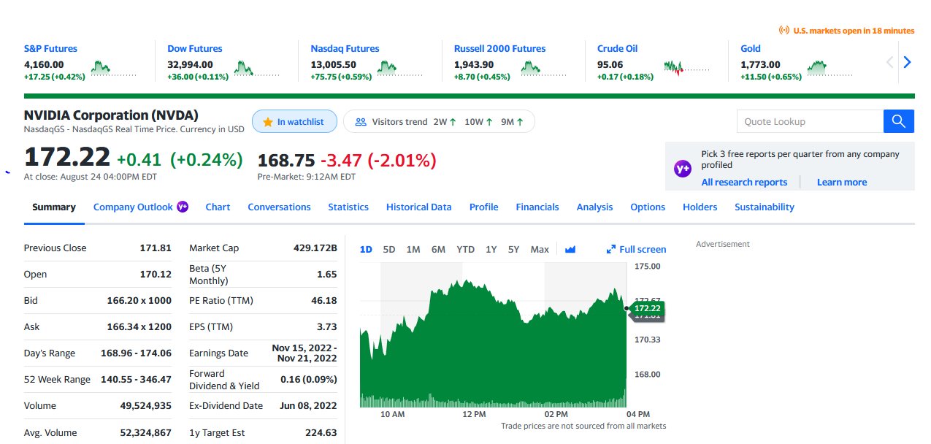Image resolution: width=931 pixels, height=444 pixels.
Task: Click the Nov 15, 2022 Earnings Date value
Action: click(x=304, y=353)
